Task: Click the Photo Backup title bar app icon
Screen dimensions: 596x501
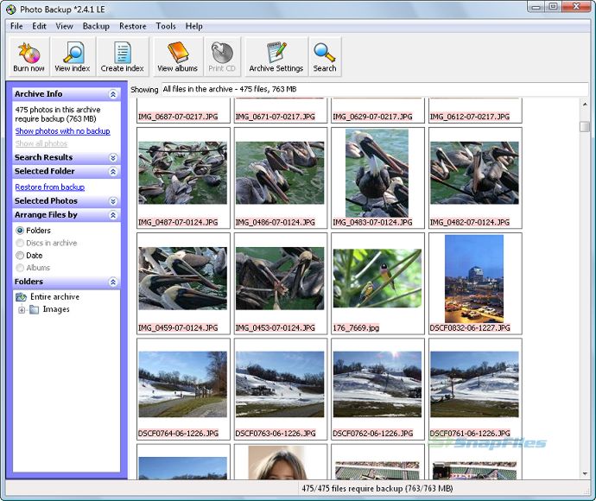Action: [x=11, y=10]
